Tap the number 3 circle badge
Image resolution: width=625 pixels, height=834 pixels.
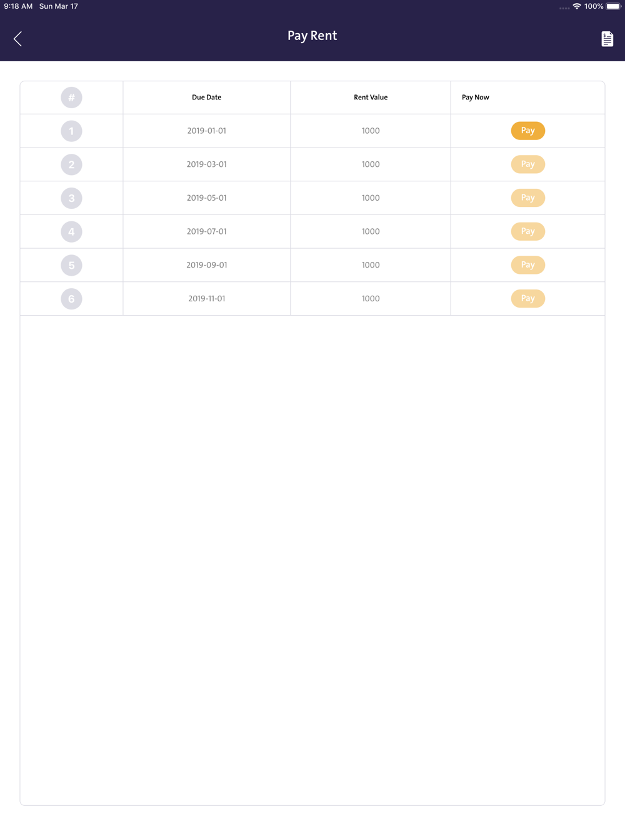pyautogui.click(x=71, y=198)
